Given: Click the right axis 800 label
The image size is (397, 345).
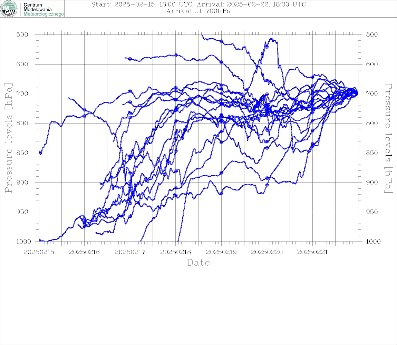Looking at the screenshot, I should tap(372, 123).
